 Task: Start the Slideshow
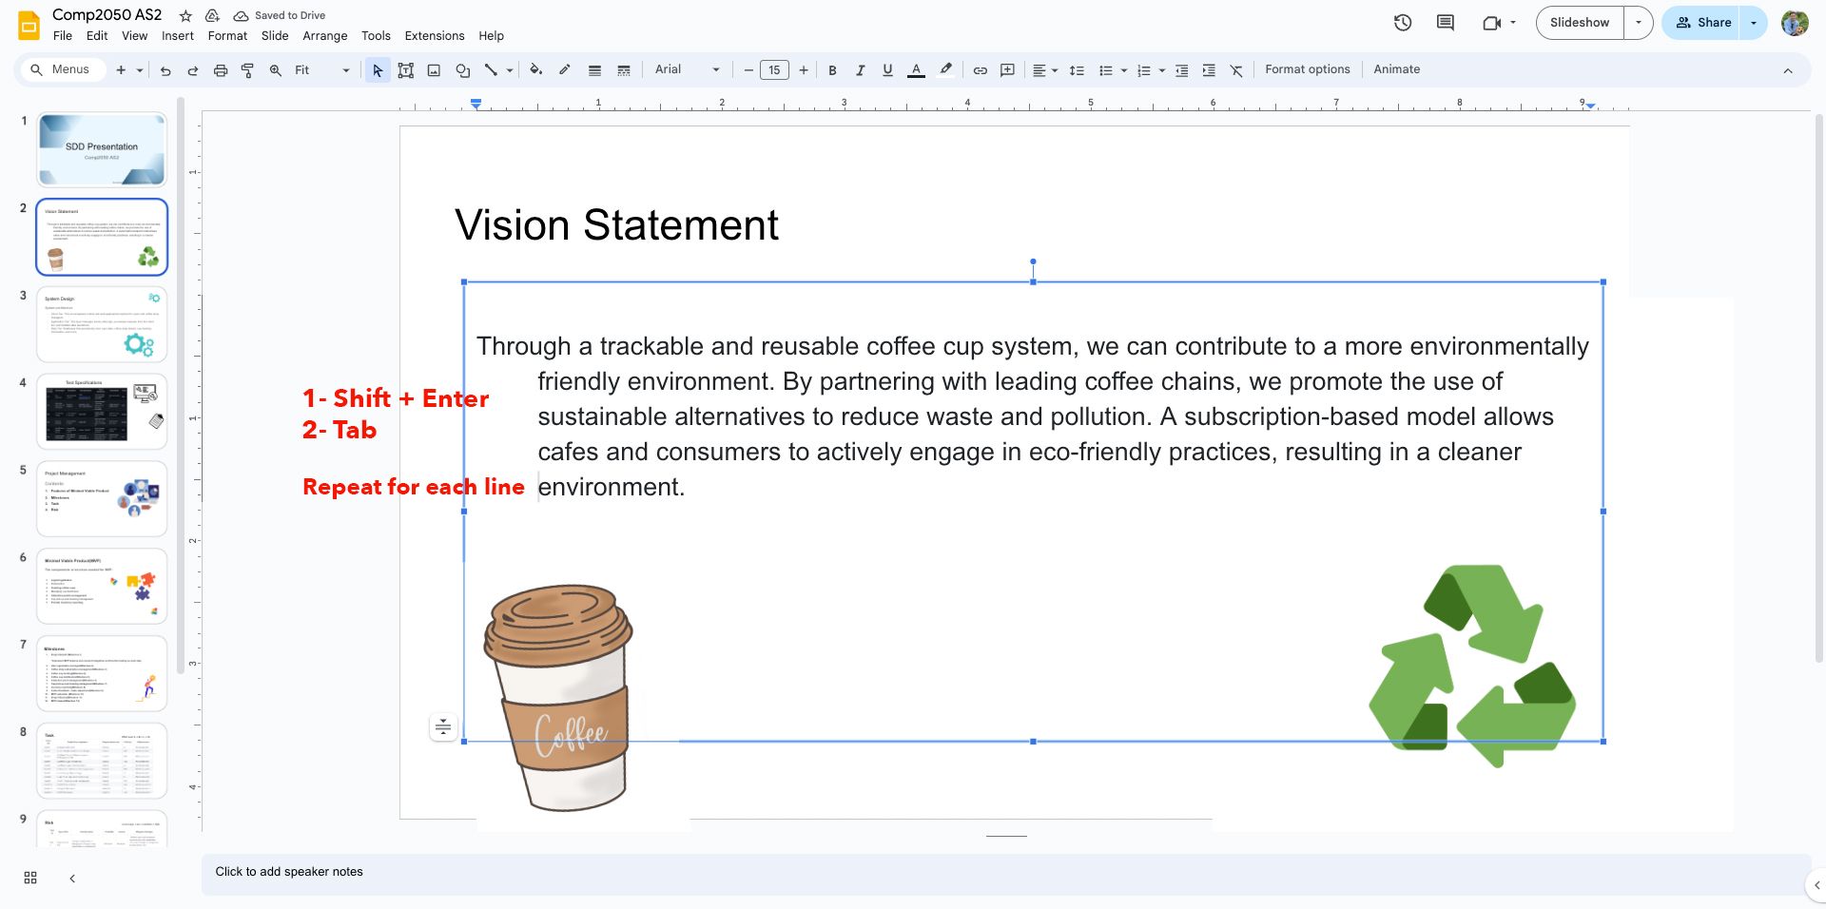pyautogui.click(x=1580, y=23)
